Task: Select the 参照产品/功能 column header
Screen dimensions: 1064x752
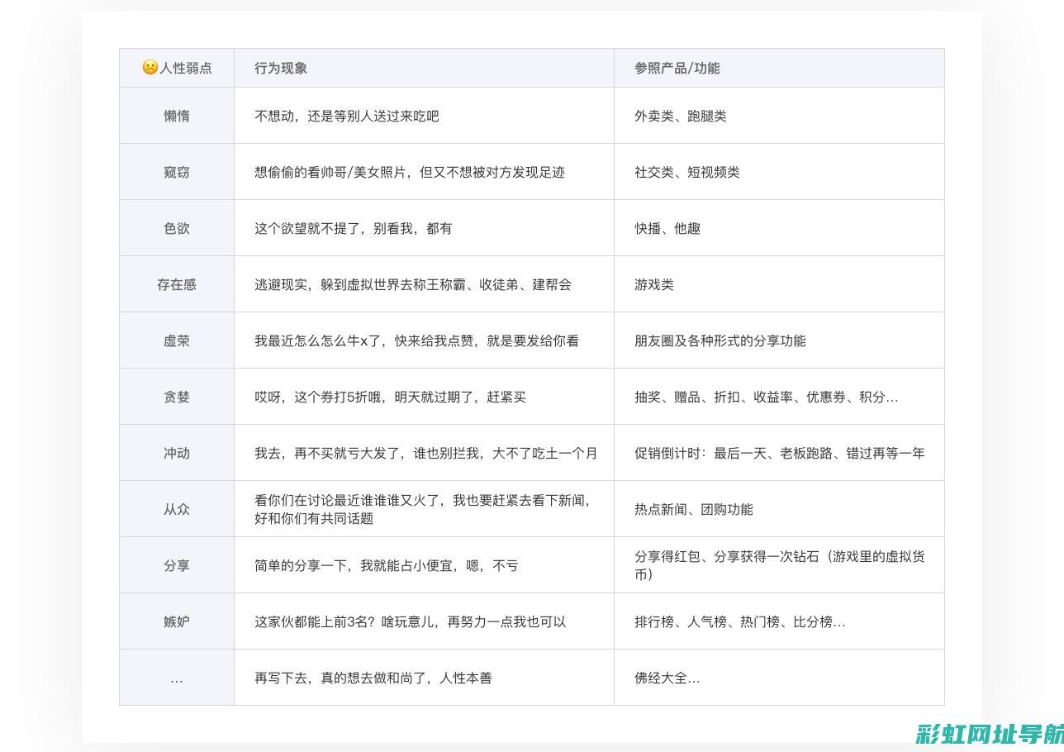Action: (779, 68)
